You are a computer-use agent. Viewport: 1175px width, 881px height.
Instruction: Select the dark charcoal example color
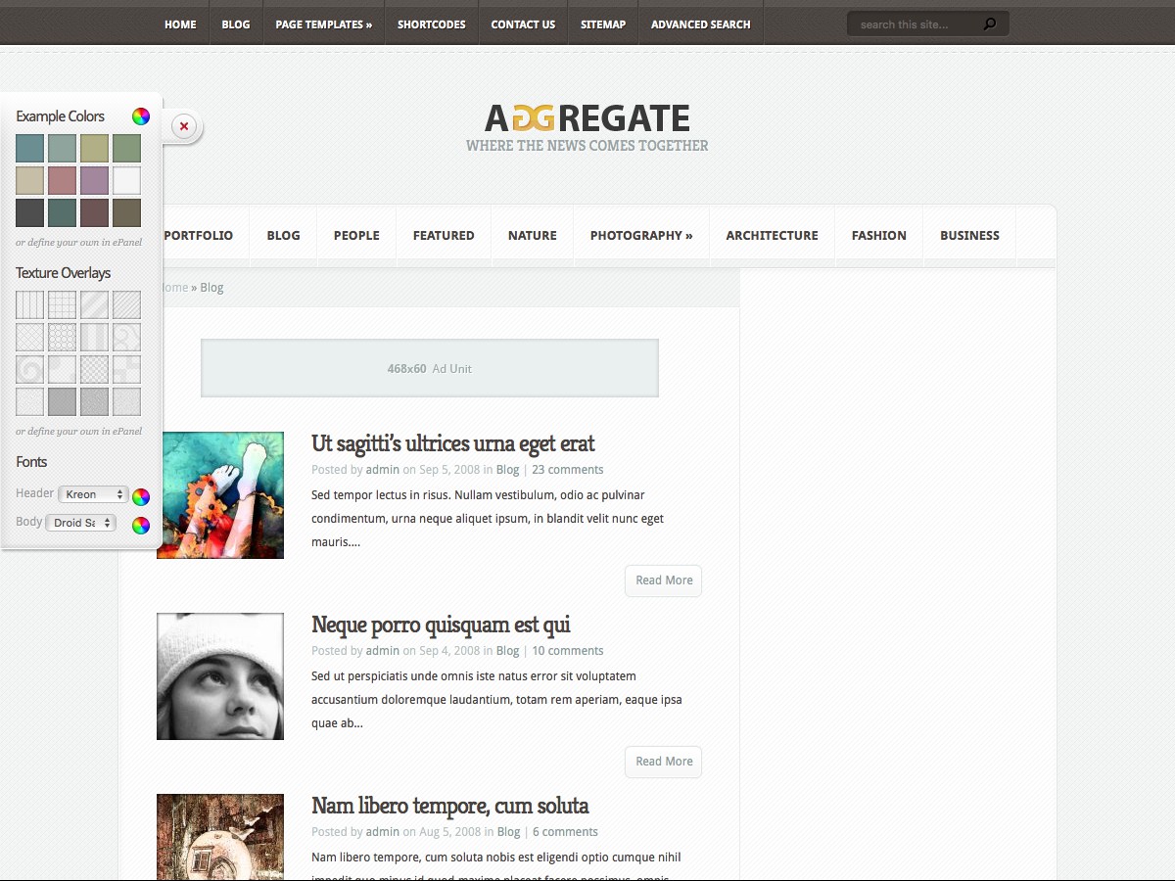(x=29, y=213)
